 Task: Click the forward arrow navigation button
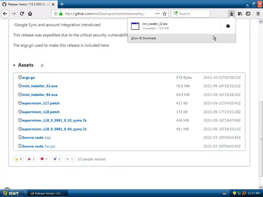pos(14,14)
